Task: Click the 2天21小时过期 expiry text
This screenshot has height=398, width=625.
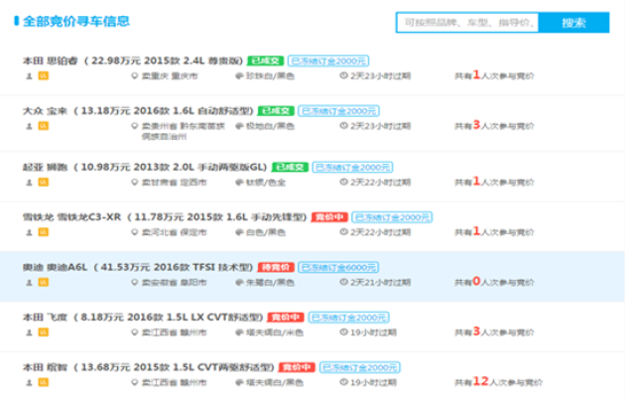Action: [x=380, y=282]
